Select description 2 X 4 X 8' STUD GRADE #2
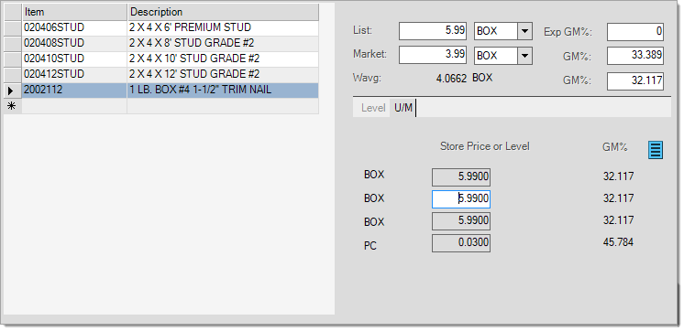Viewport: 684px width, 331px height. 223,44
